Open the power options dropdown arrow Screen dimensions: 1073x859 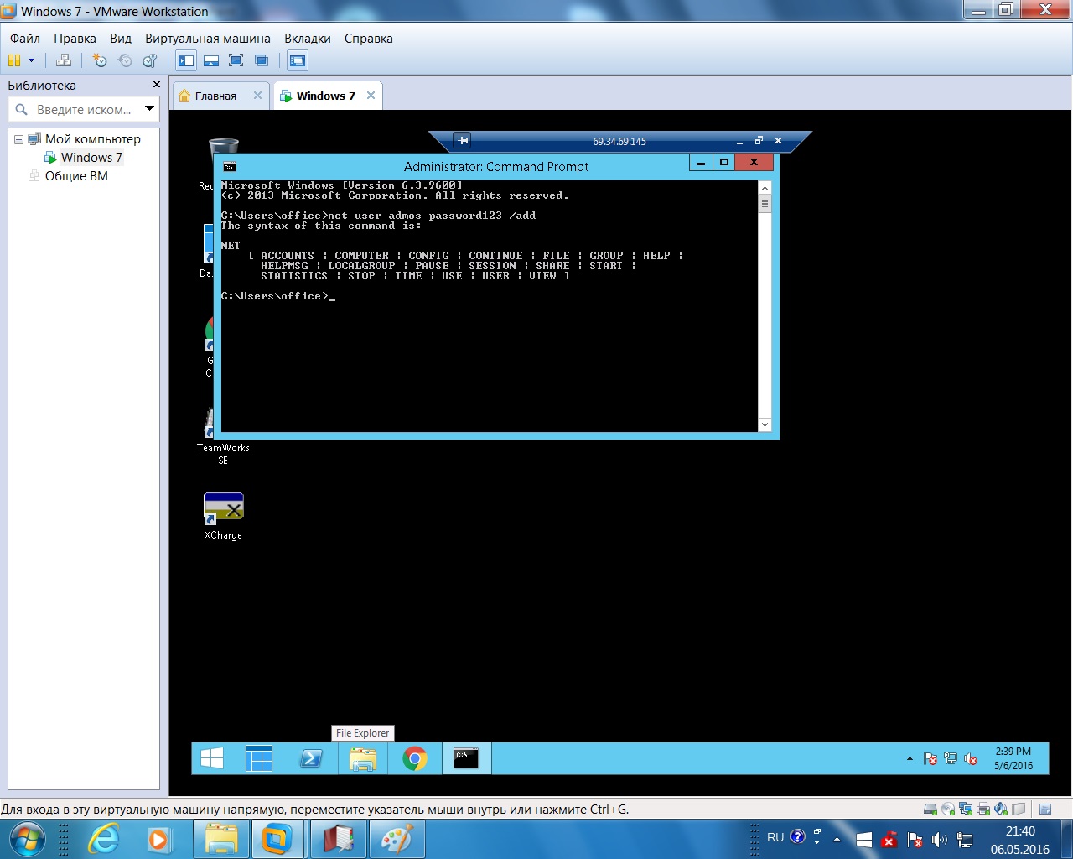click(32, 60)
